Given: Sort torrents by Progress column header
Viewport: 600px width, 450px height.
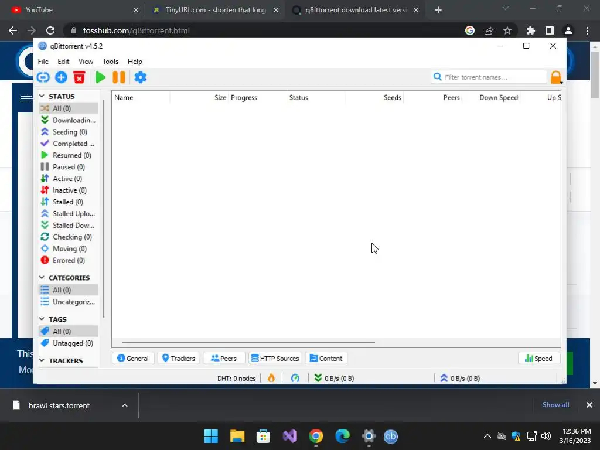Looking at the screenshot, I should pyautogui.click(x=257, y=98).
